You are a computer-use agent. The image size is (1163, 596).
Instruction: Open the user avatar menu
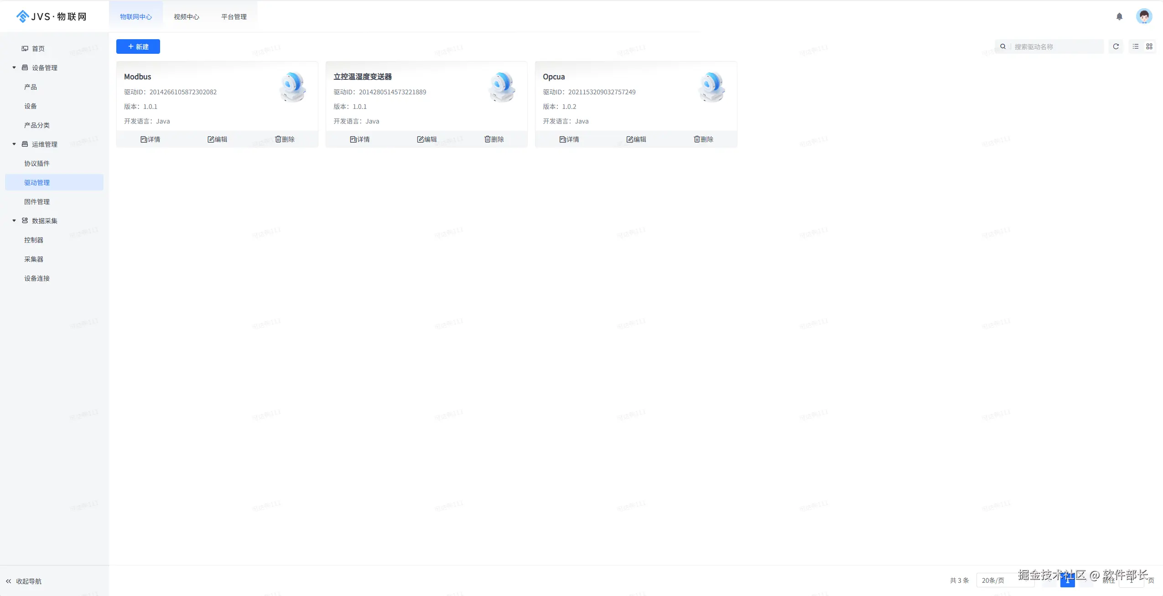[1144, 16]
